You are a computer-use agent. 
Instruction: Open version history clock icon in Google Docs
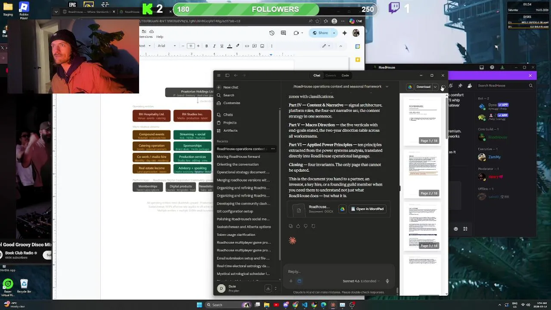(x=272, y=33)
